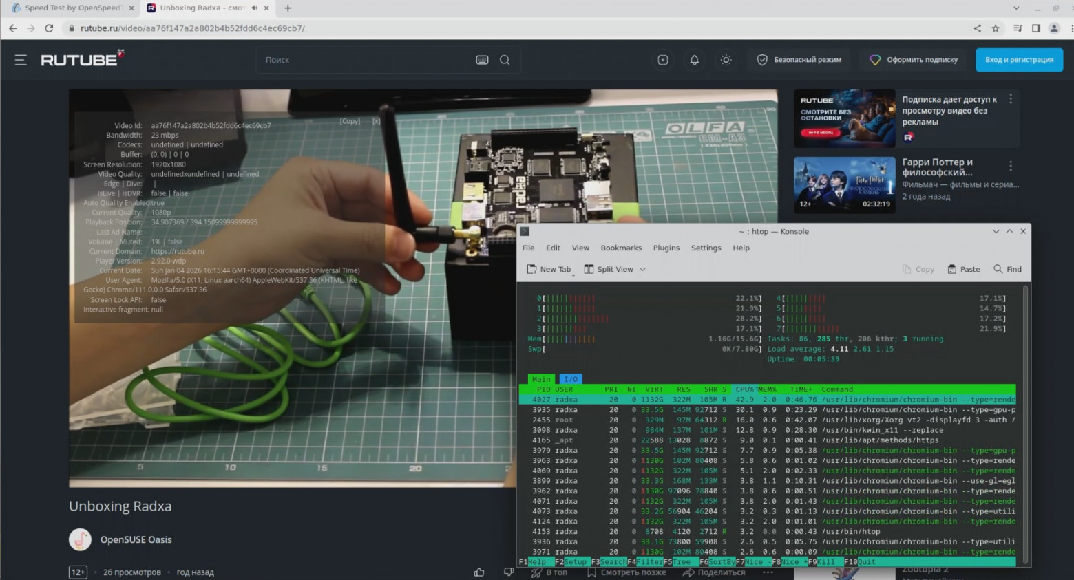This screenshot has width=1074, height=580.
Task: Mute the Unboxing Radxa tab audio icon
Action: tap(254, 8)
